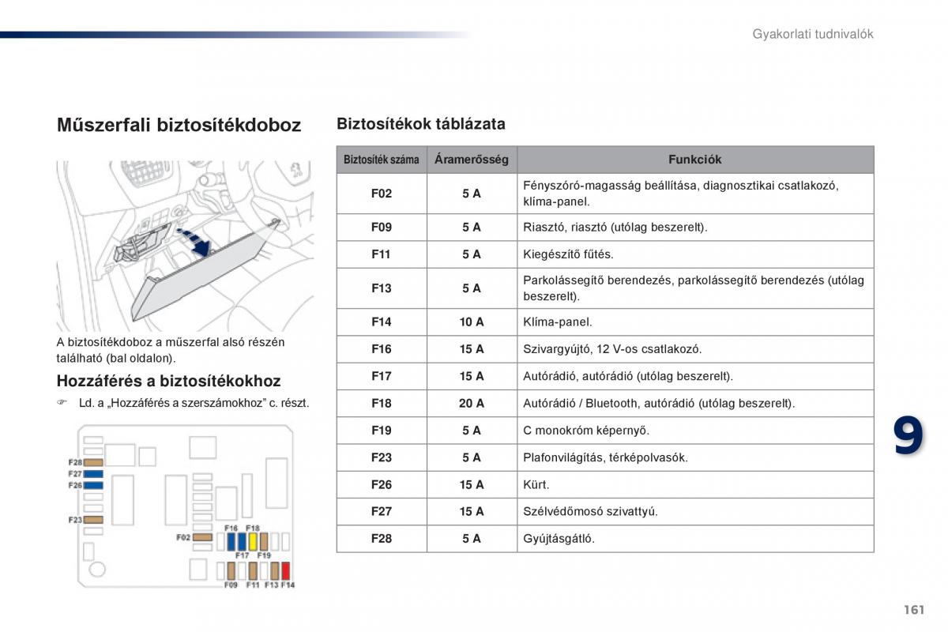Image resolution: width=948 pixels, height=632 pixels.
Task: Click the Biztosíték száma column header
Action: click(382, 160)
